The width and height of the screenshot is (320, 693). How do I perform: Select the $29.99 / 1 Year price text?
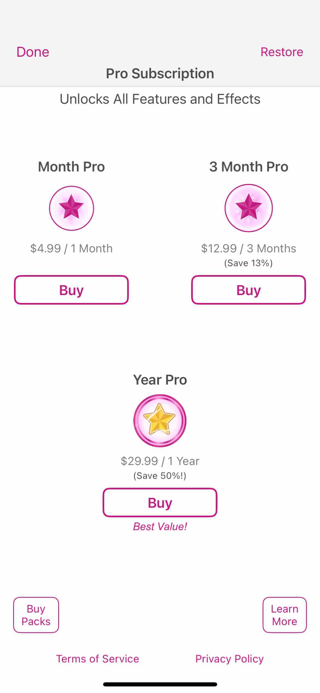click(x=160, y=461)
